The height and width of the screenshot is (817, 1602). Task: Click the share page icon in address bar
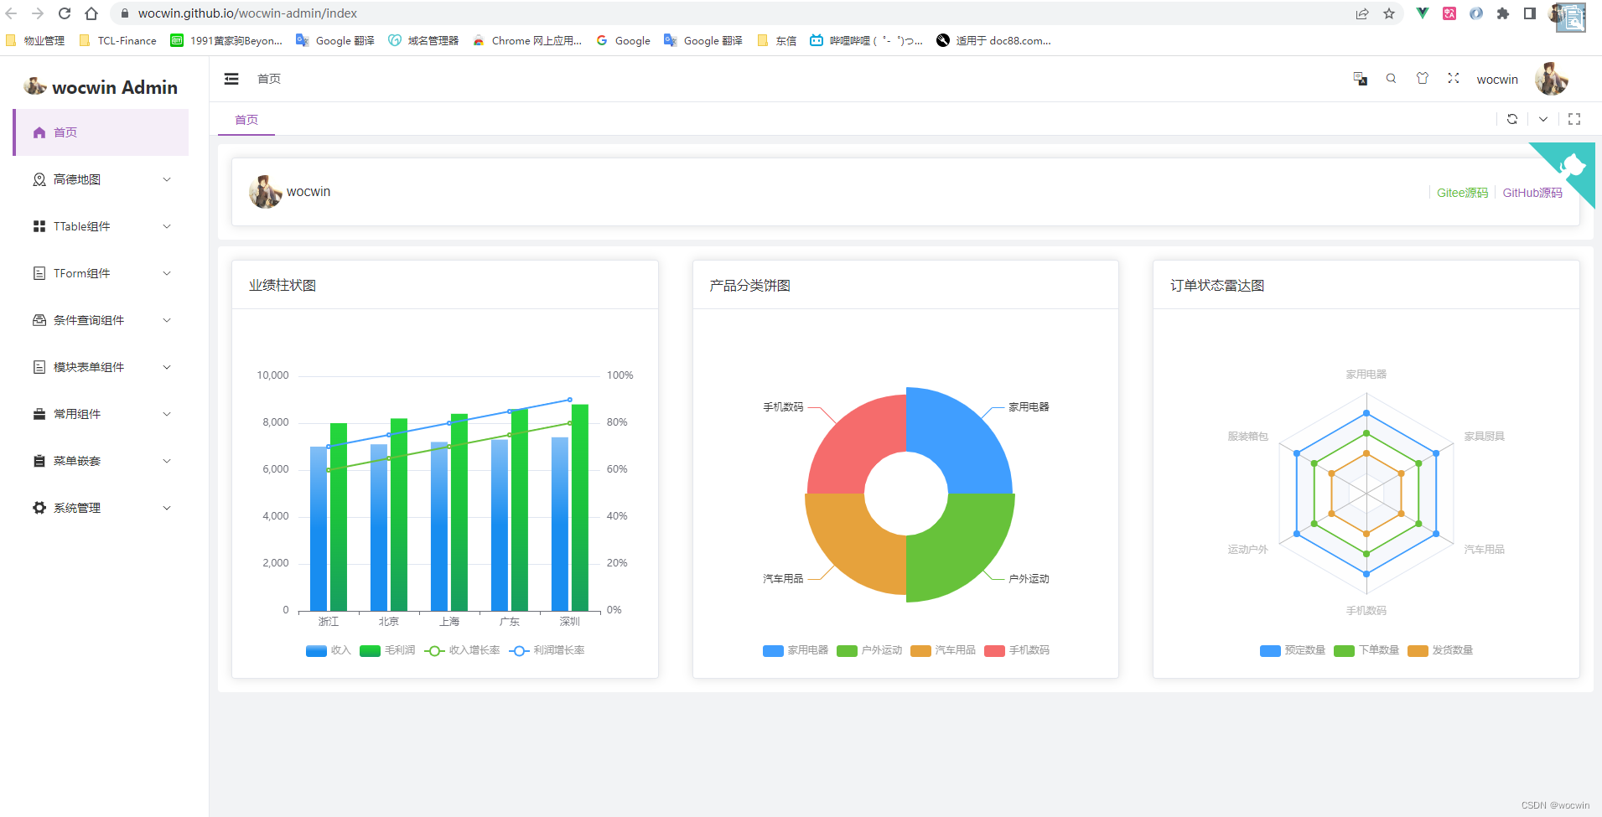coord(1362,13)
